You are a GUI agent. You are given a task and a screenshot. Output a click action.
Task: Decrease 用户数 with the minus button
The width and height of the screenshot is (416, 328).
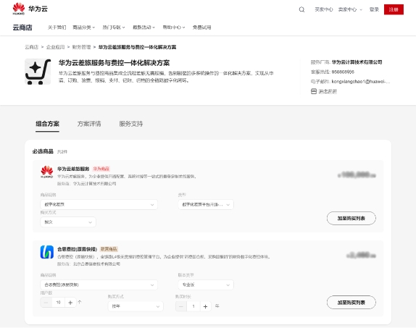(46, 302)
